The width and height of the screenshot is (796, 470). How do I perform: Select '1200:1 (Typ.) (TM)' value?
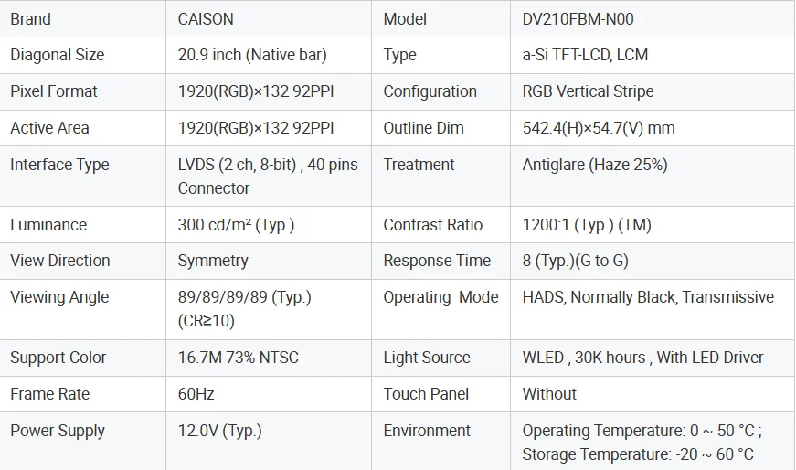coord(587,225)
